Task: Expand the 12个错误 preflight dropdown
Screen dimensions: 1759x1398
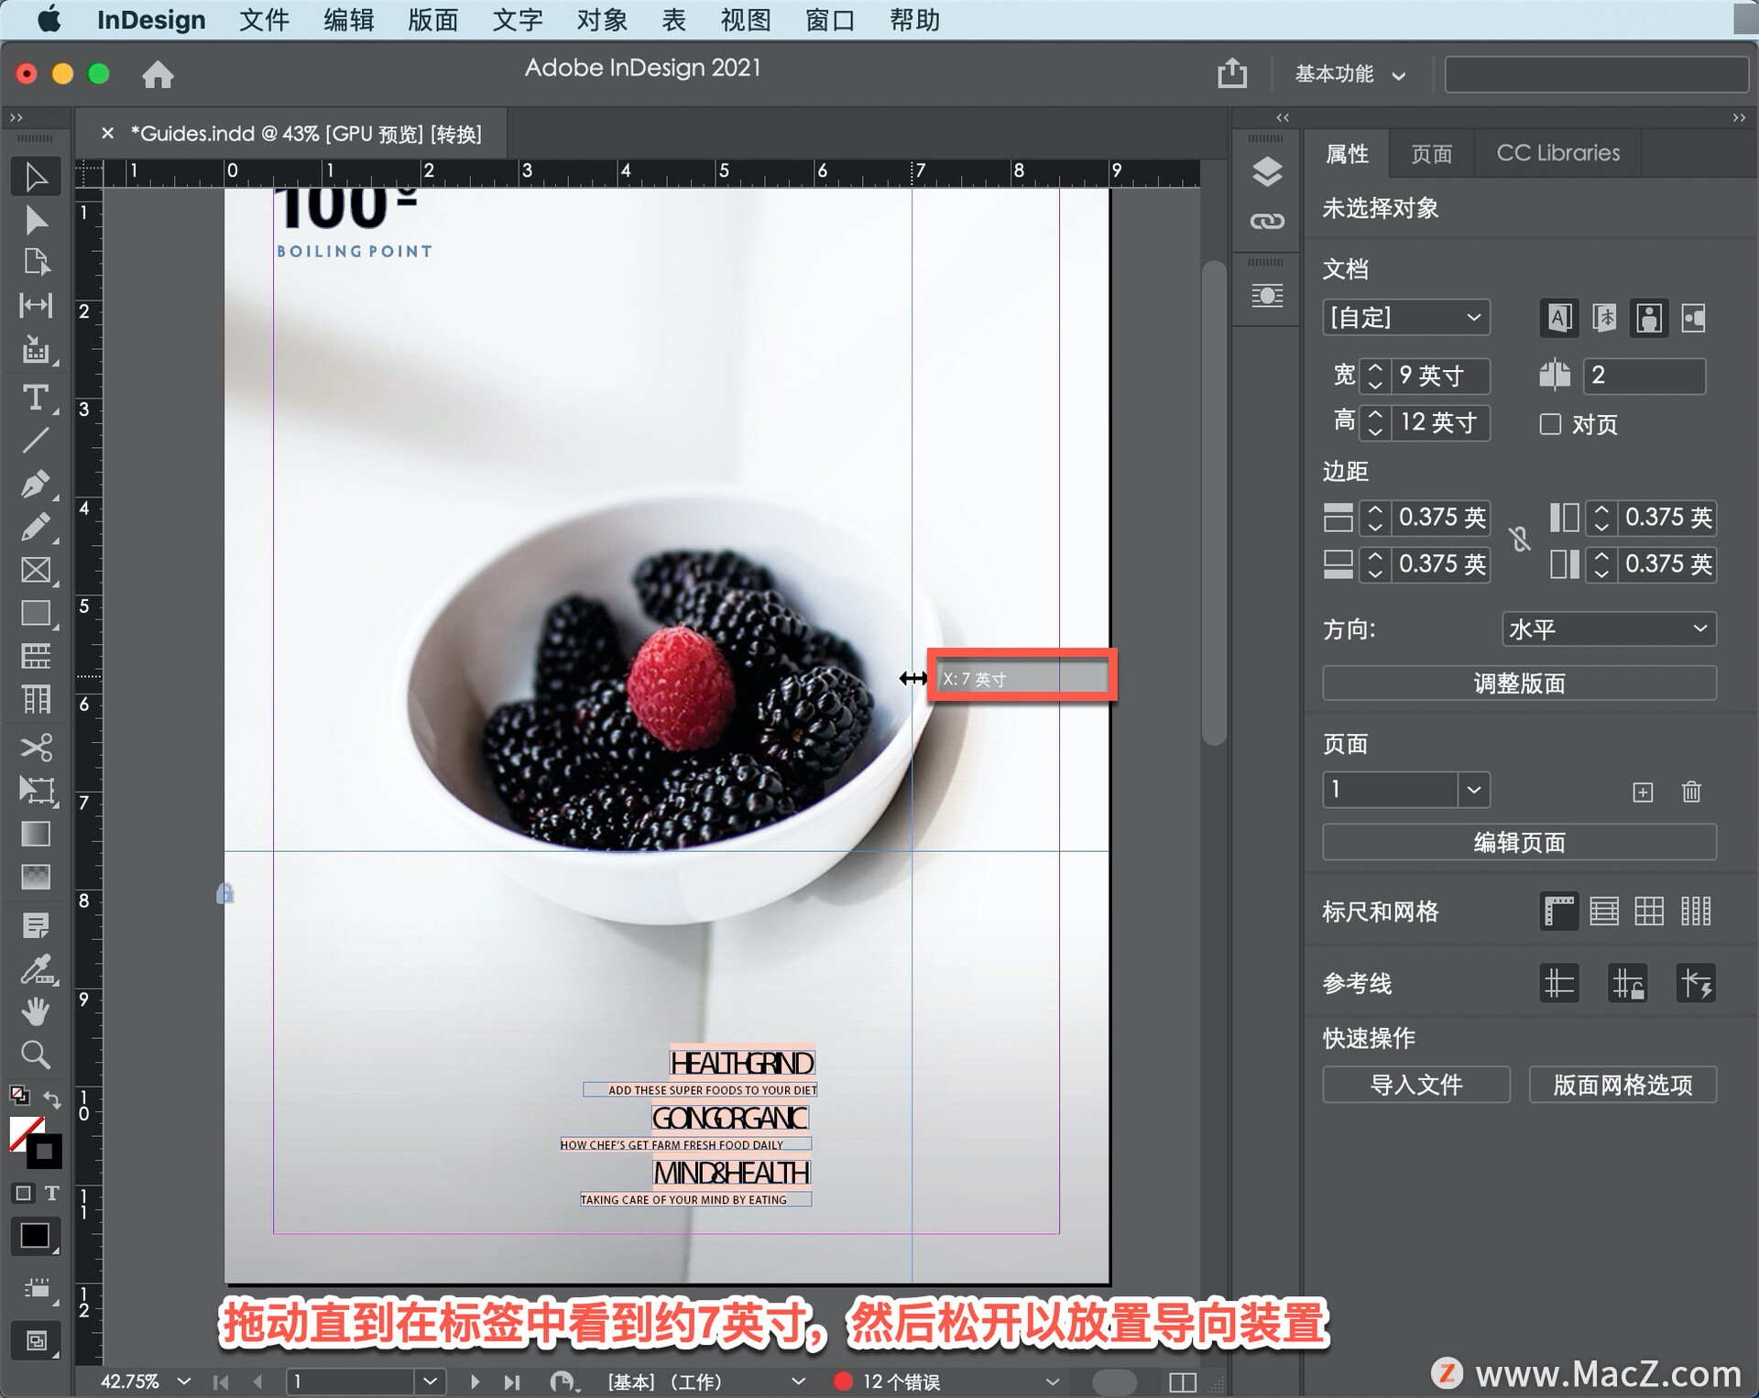Action: pyautogui.click(x=1053, y=1382)
